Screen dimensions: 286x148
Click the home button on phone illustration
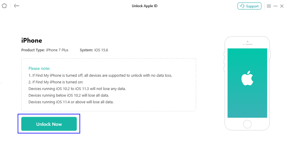click(247, 124)
